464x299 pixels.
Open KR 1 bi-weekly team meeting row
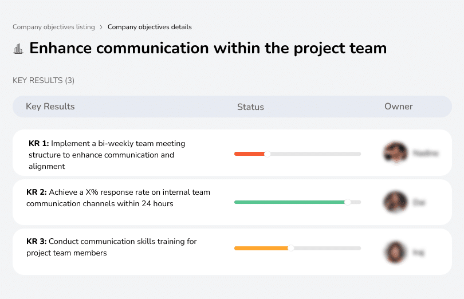coord(233,153)
